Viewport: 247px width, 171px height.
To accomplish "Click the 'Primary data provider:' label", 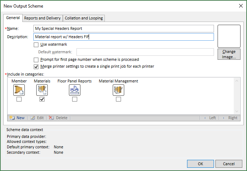I will click(27, 136).
